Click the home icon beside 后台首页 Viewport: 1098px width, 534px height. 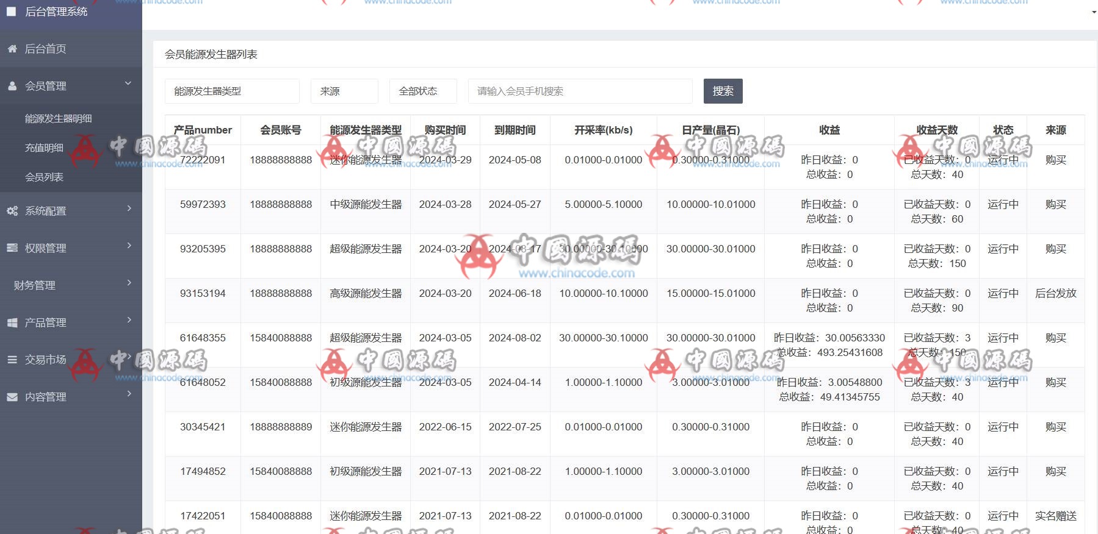[12, 49]
